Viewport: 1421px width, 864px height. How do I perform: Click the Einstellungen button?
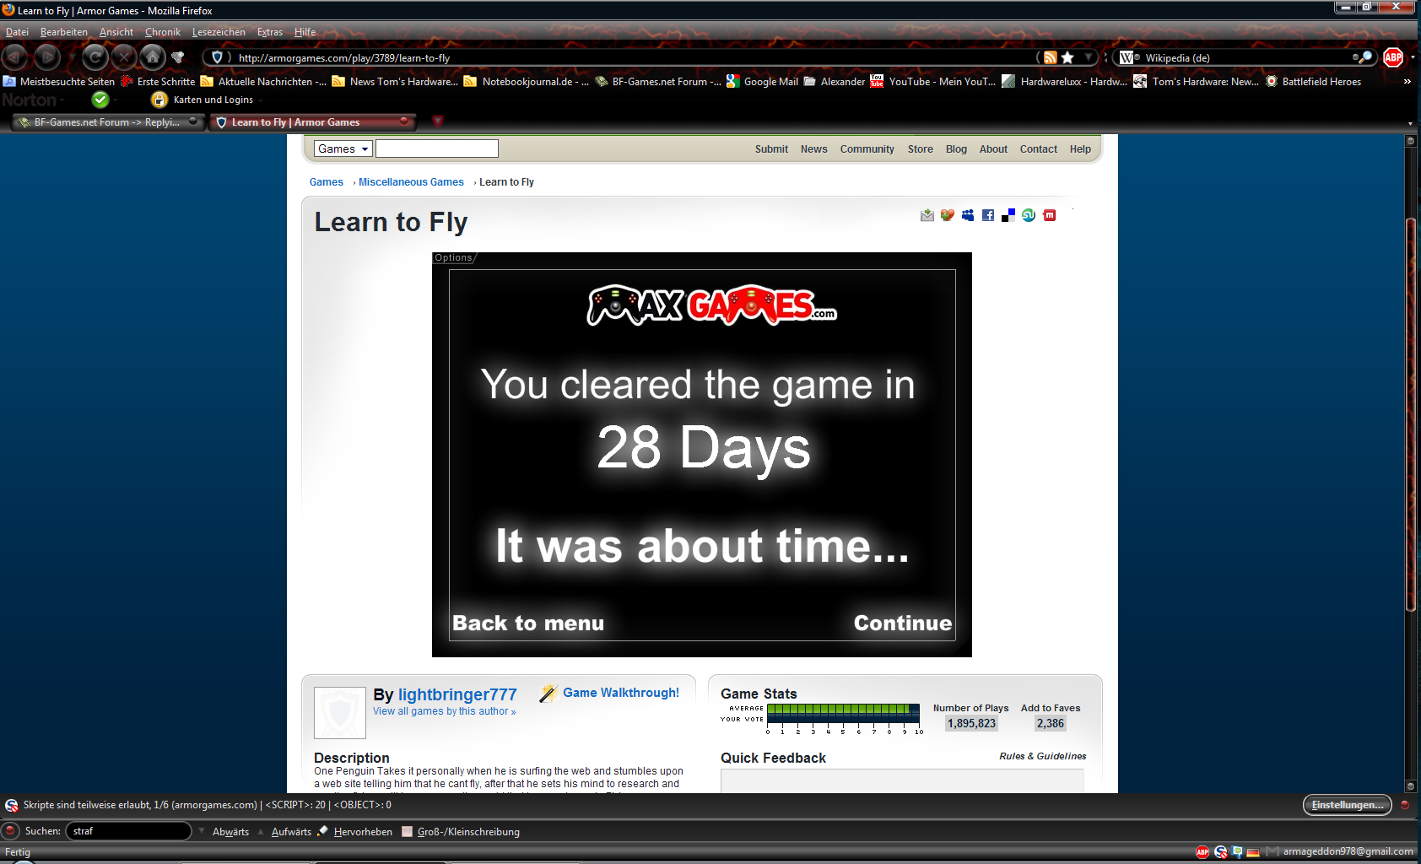[1348, 805]
